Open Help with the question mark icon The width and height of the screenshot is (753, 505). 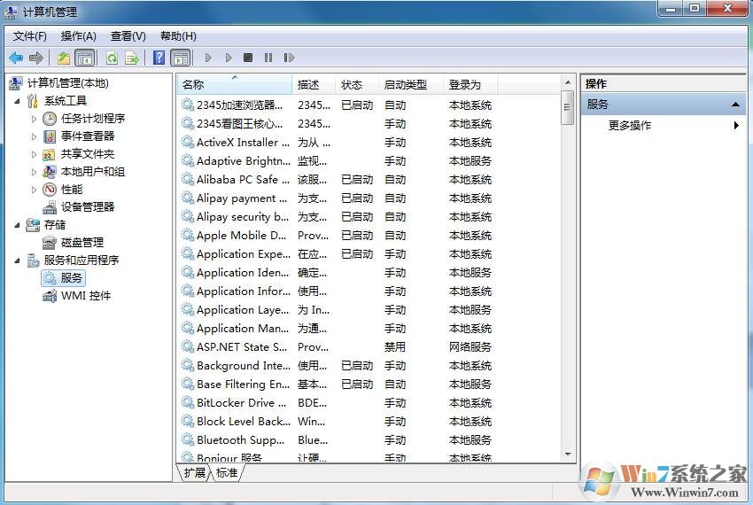click(159, 58)
